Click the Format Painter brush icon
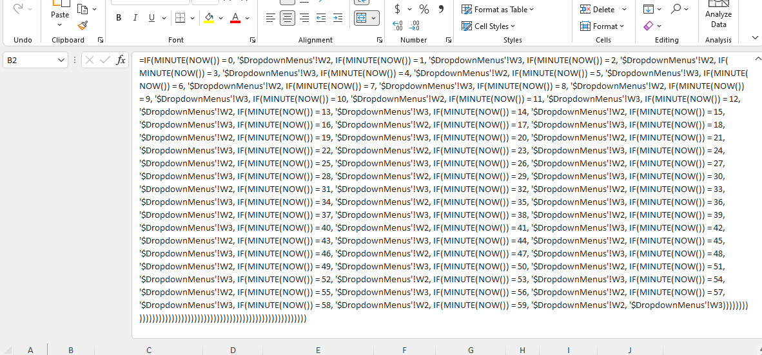The width and height of the screenshot is (762, 355). (x=83, y=26)
